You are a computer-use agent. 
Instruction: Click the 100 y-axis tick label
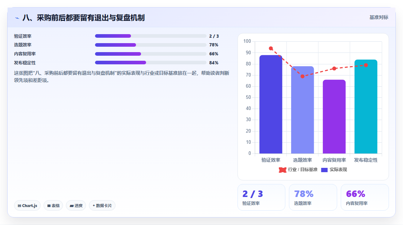[247, 41]
